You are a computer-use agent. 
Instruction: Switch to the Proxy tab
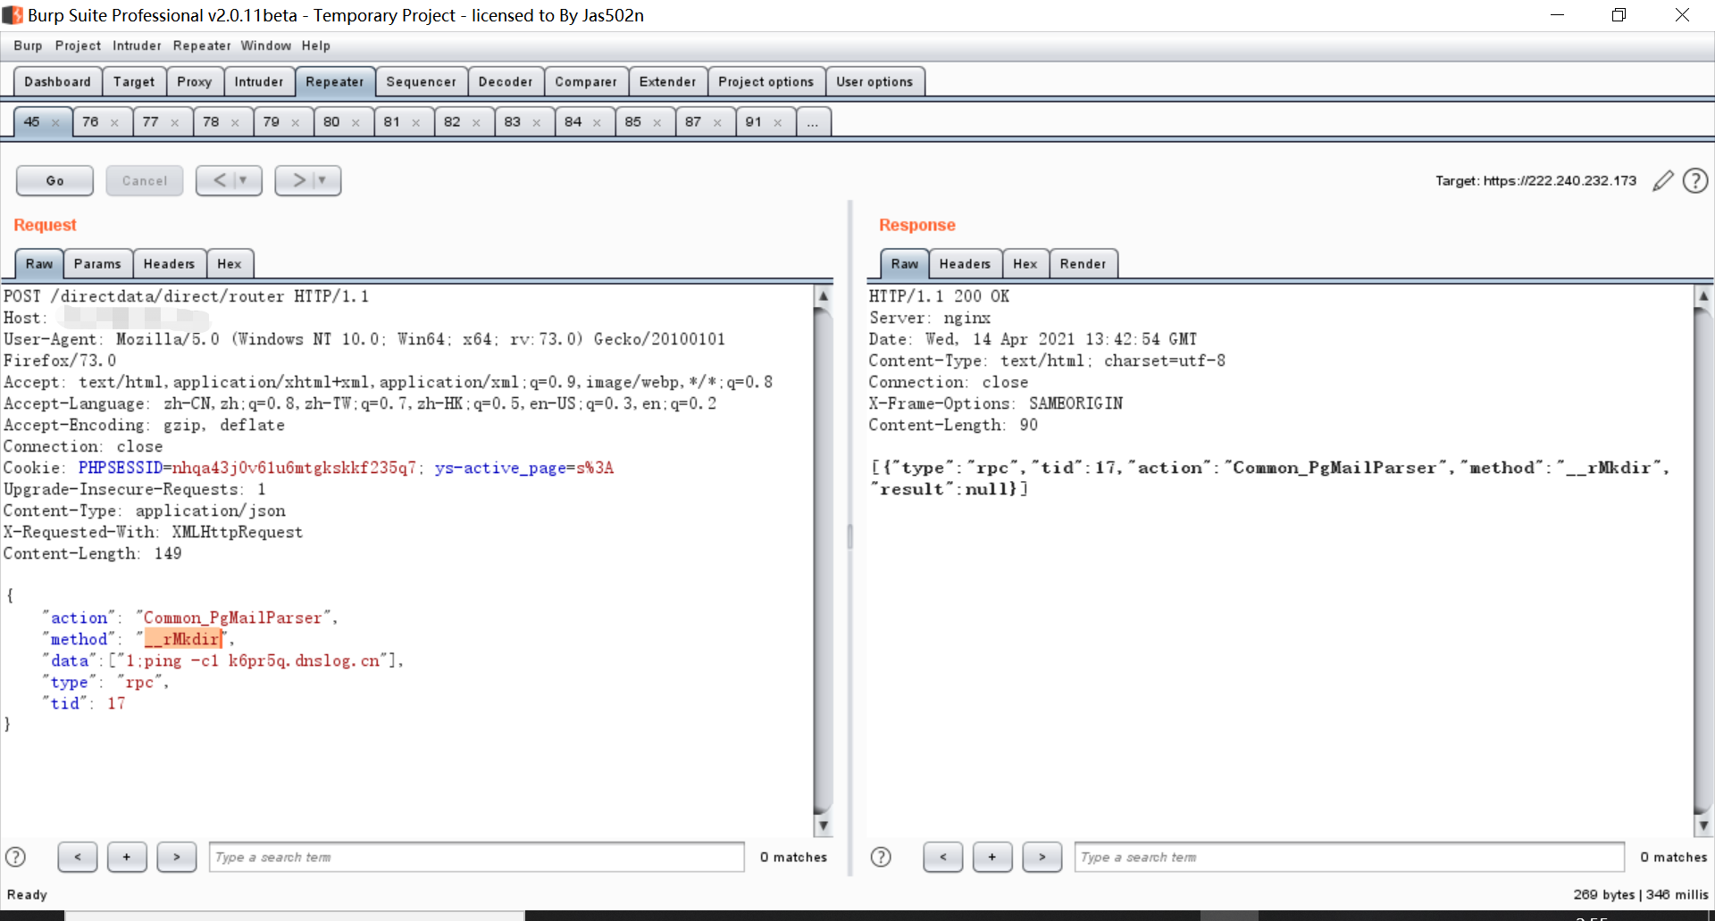coord(195,81)
